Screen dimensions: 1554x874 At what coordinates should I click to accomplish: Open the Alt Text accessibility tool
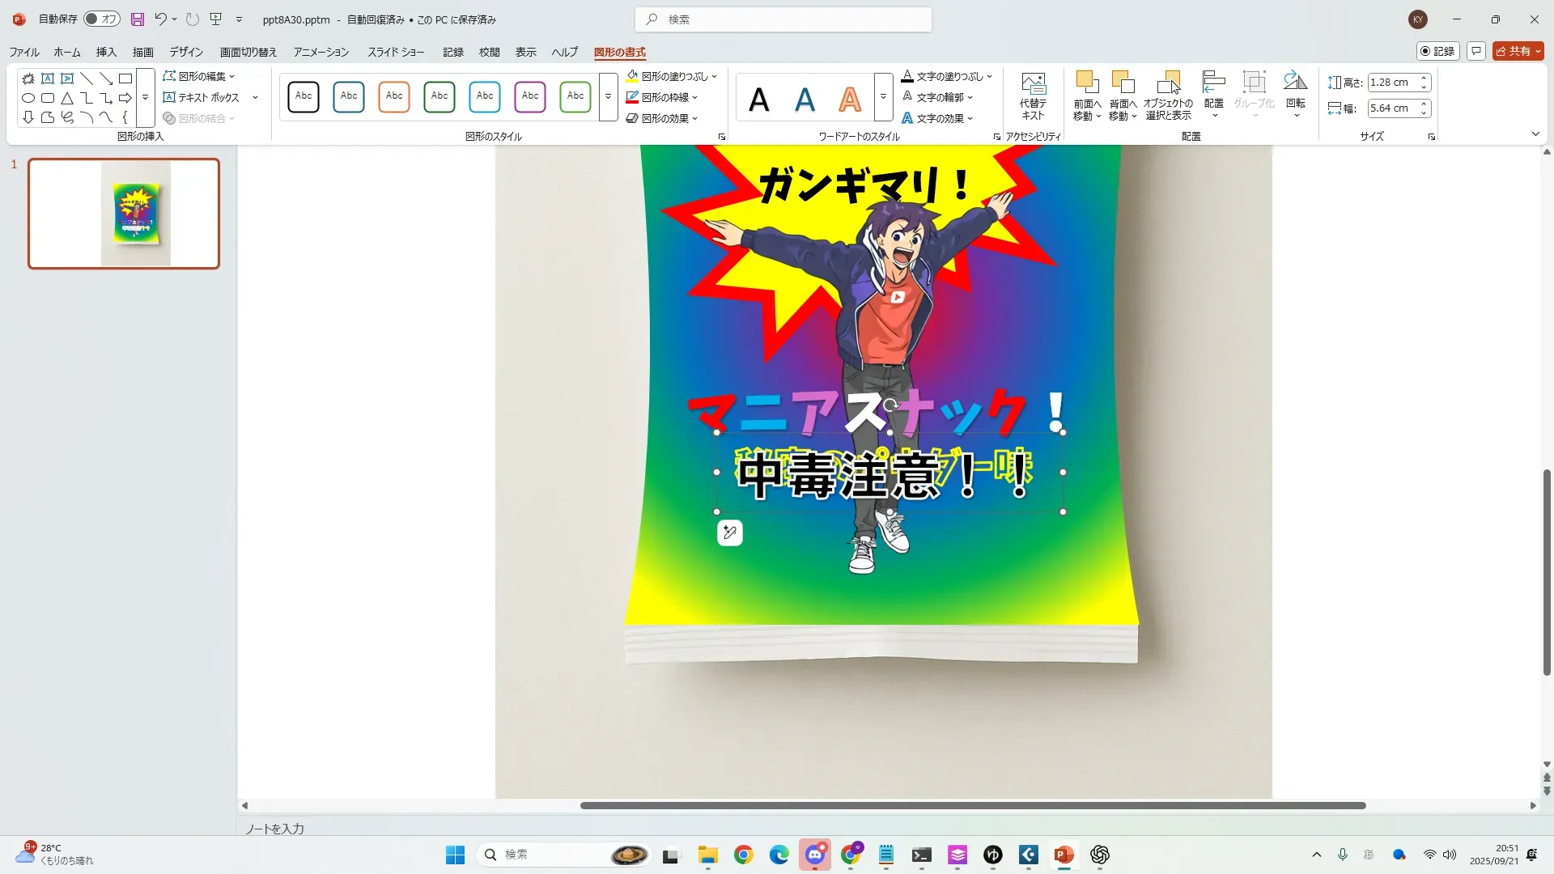pos(1033,96)
